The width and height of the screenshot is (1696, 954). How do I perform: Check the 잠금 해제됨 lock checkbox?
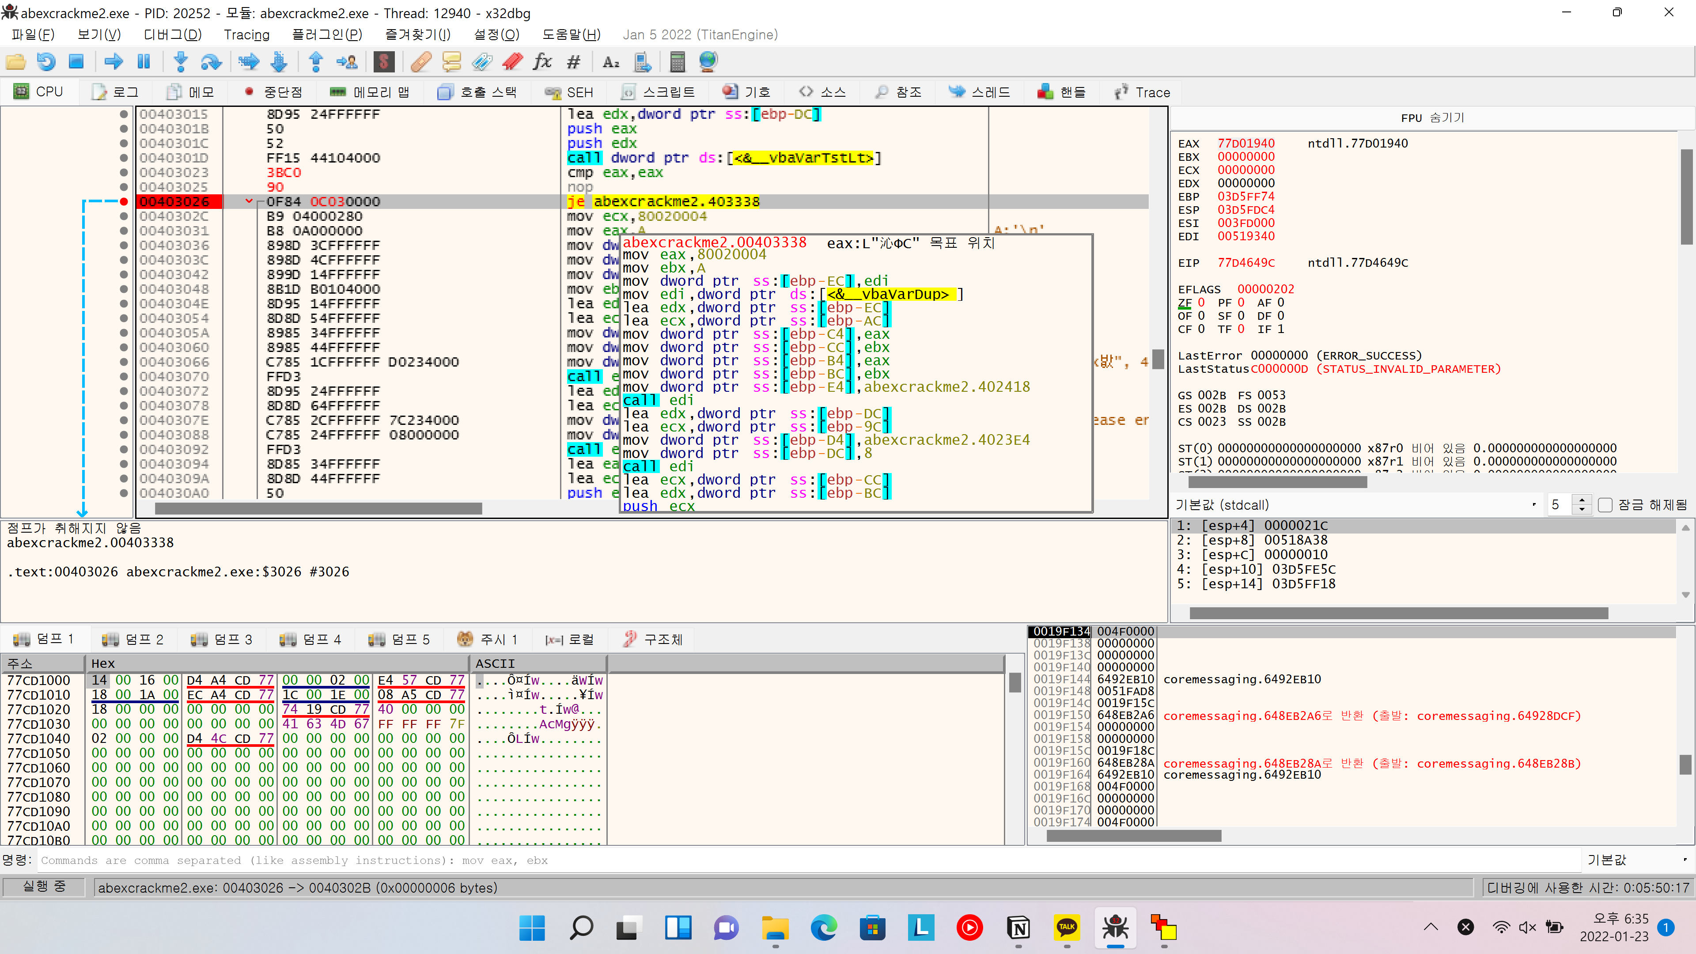pos(1605,505)
